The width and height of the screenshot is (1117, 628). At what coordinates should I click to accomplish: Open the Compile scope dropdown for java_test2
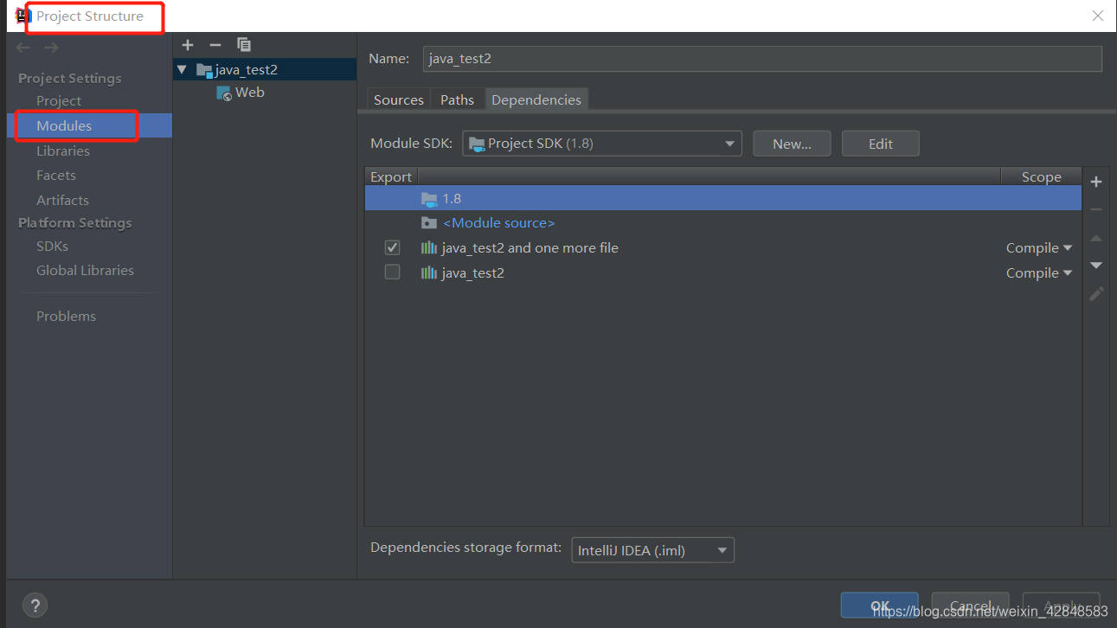[x=1038, y=272]
